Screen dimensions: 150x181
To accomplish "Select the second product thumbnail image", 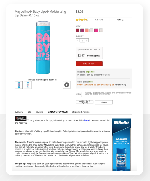I will (x=28, y=85).
